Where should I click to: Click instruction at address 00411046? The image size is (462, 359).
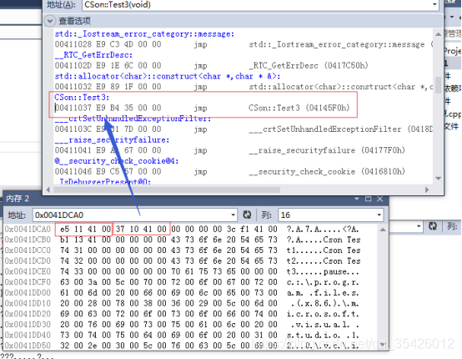click(x=230, y=172)
